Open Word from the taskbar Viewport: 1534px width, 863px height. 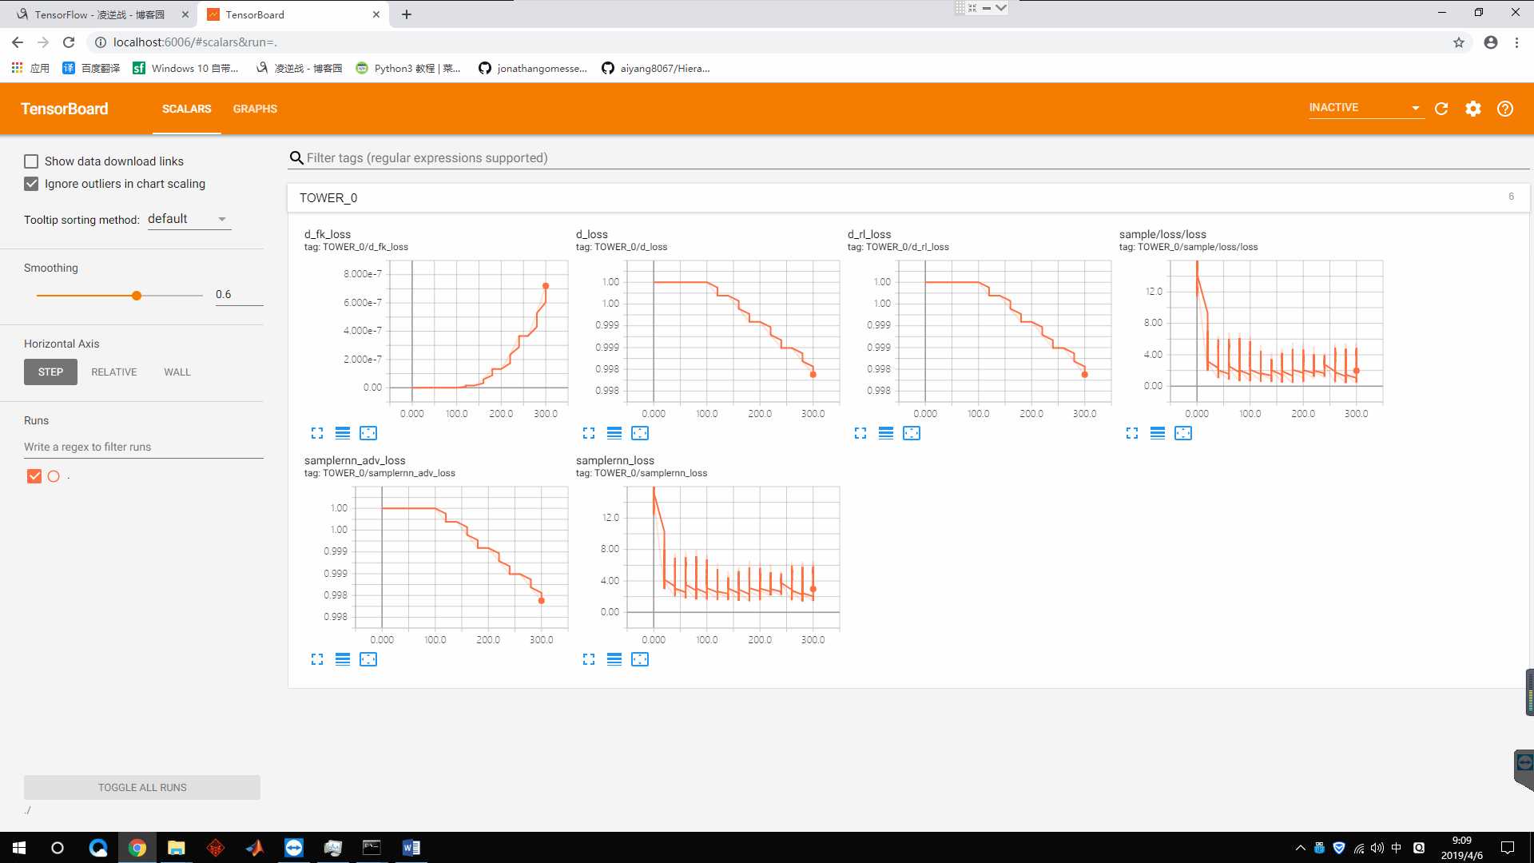[411, 848]
